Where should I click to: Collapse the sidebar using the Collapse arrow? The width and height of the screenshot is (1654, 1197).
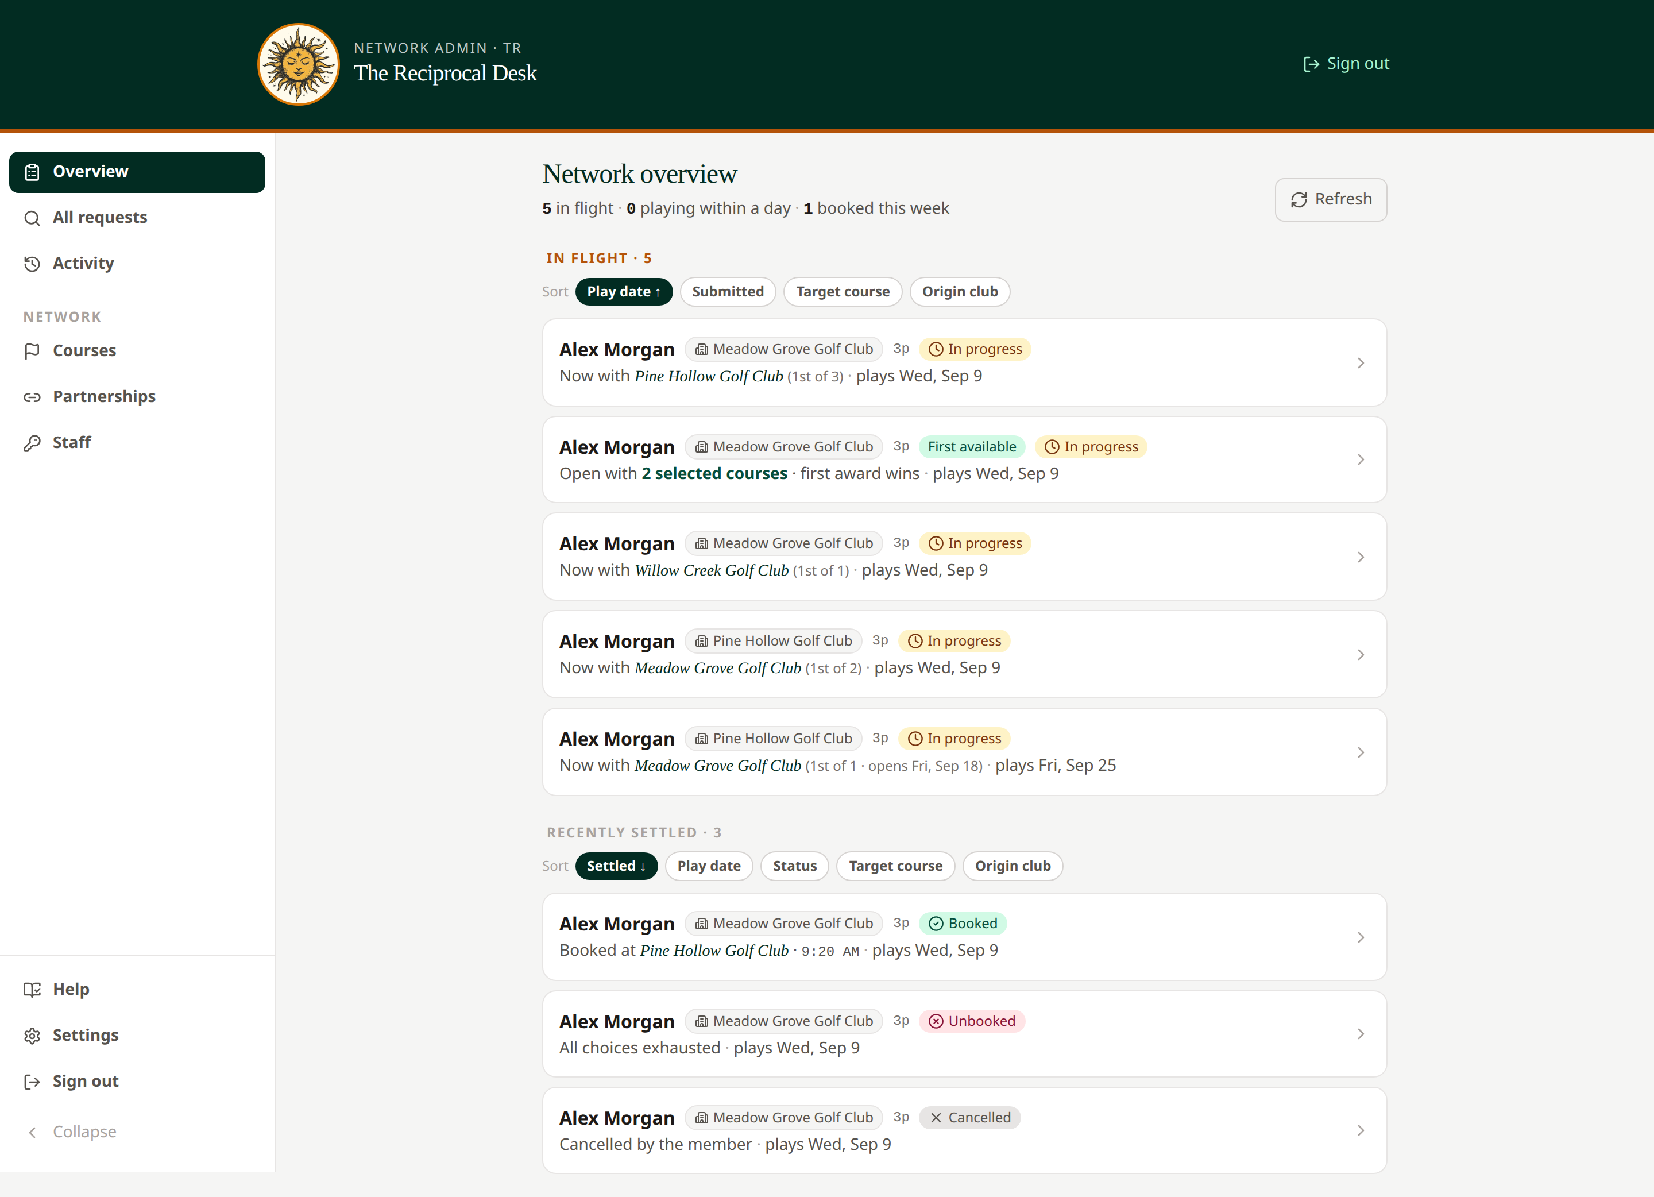(x=32, y=1132)
